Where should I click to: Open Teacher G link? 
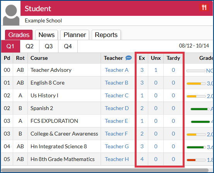117,146
